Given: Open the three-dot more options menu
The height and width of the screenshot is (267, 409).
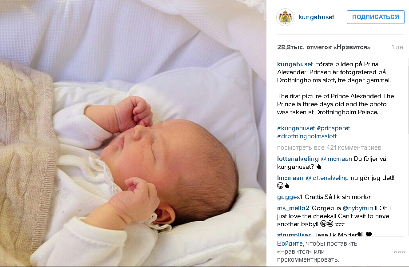Looking at the screenshot, I should pyautogui.click(x=399, y=252).
